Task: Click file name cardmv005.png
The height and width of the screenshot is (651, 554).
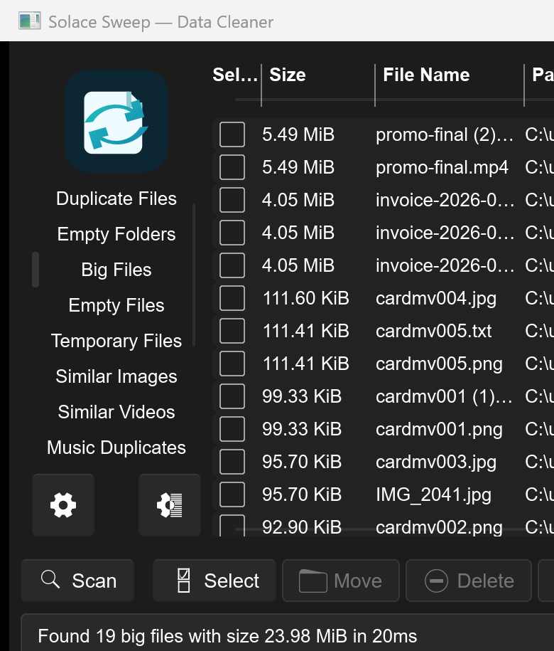Action: [x=439, y=364]
